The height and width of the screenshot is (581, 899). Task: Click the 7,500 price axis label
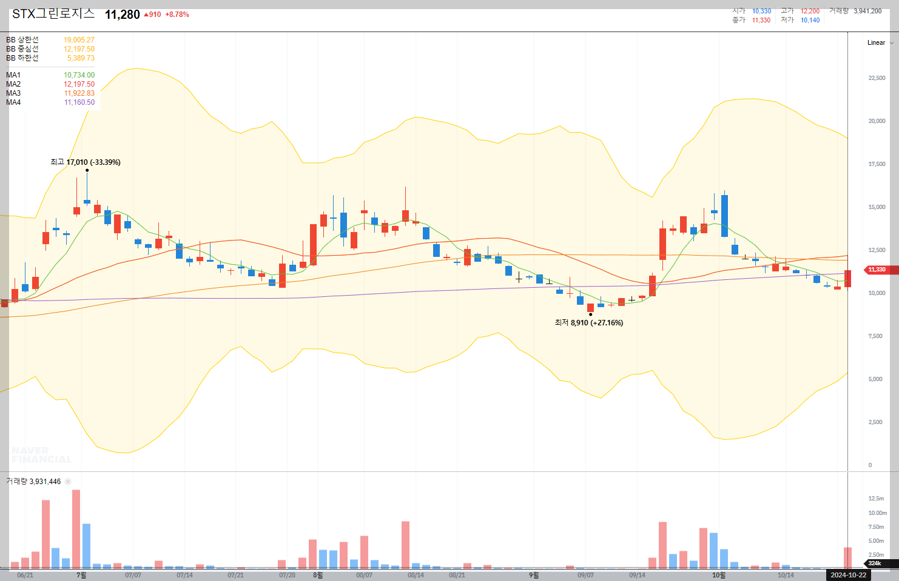(875, 336)
